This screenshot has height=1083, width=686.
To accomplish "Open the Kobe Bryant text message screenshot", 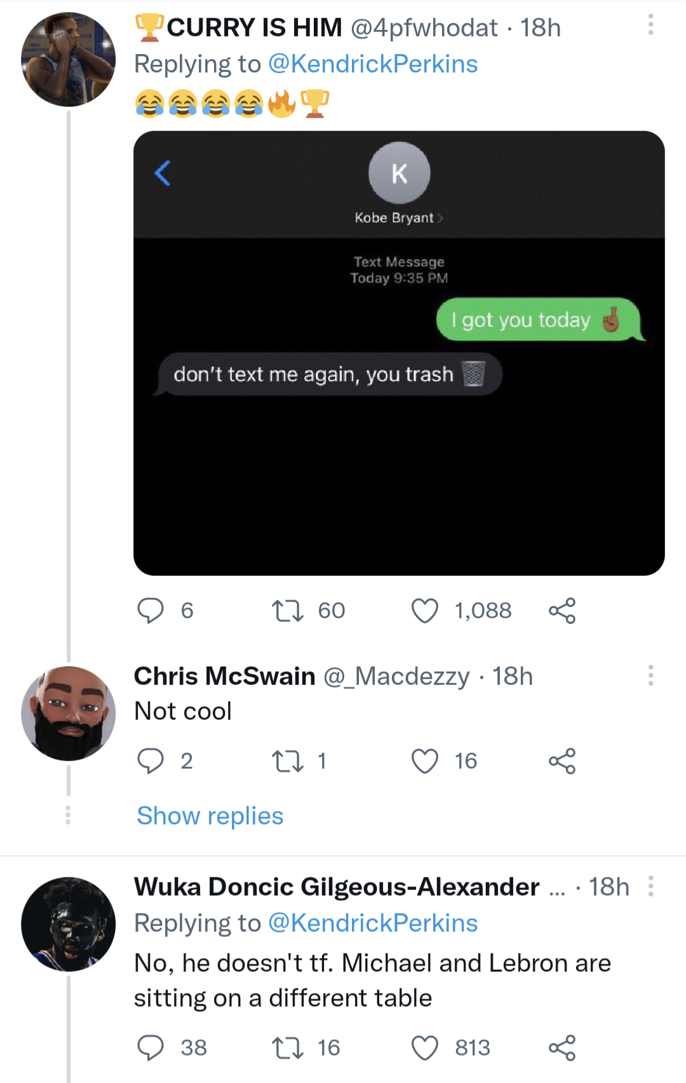I will point(399,353).
